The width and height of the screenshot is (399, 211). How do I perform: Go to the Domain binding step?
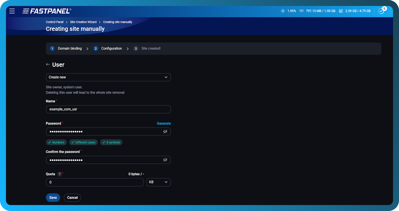coord(70,48)
